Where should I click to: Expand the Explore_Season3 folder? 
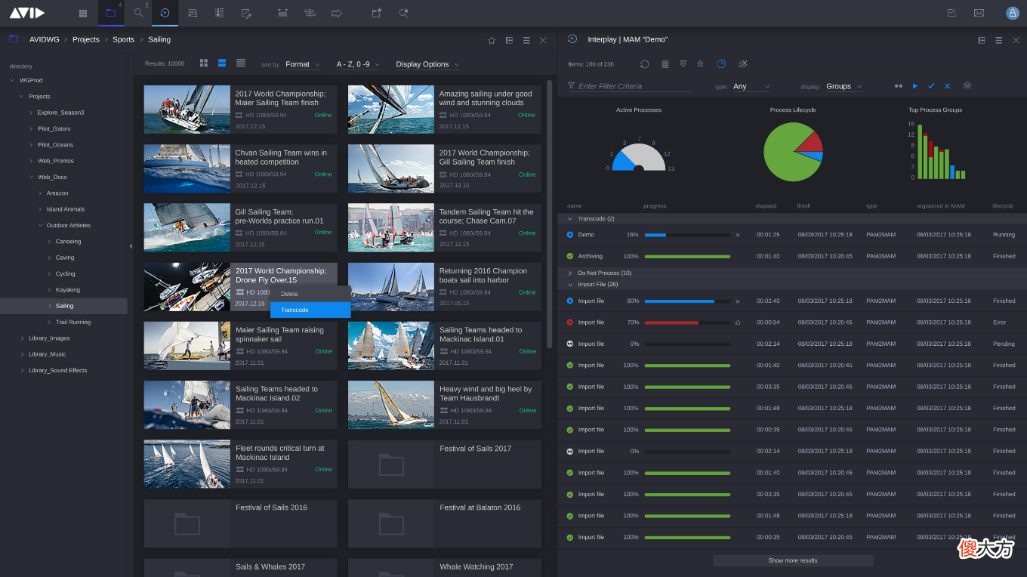point(31,113)
